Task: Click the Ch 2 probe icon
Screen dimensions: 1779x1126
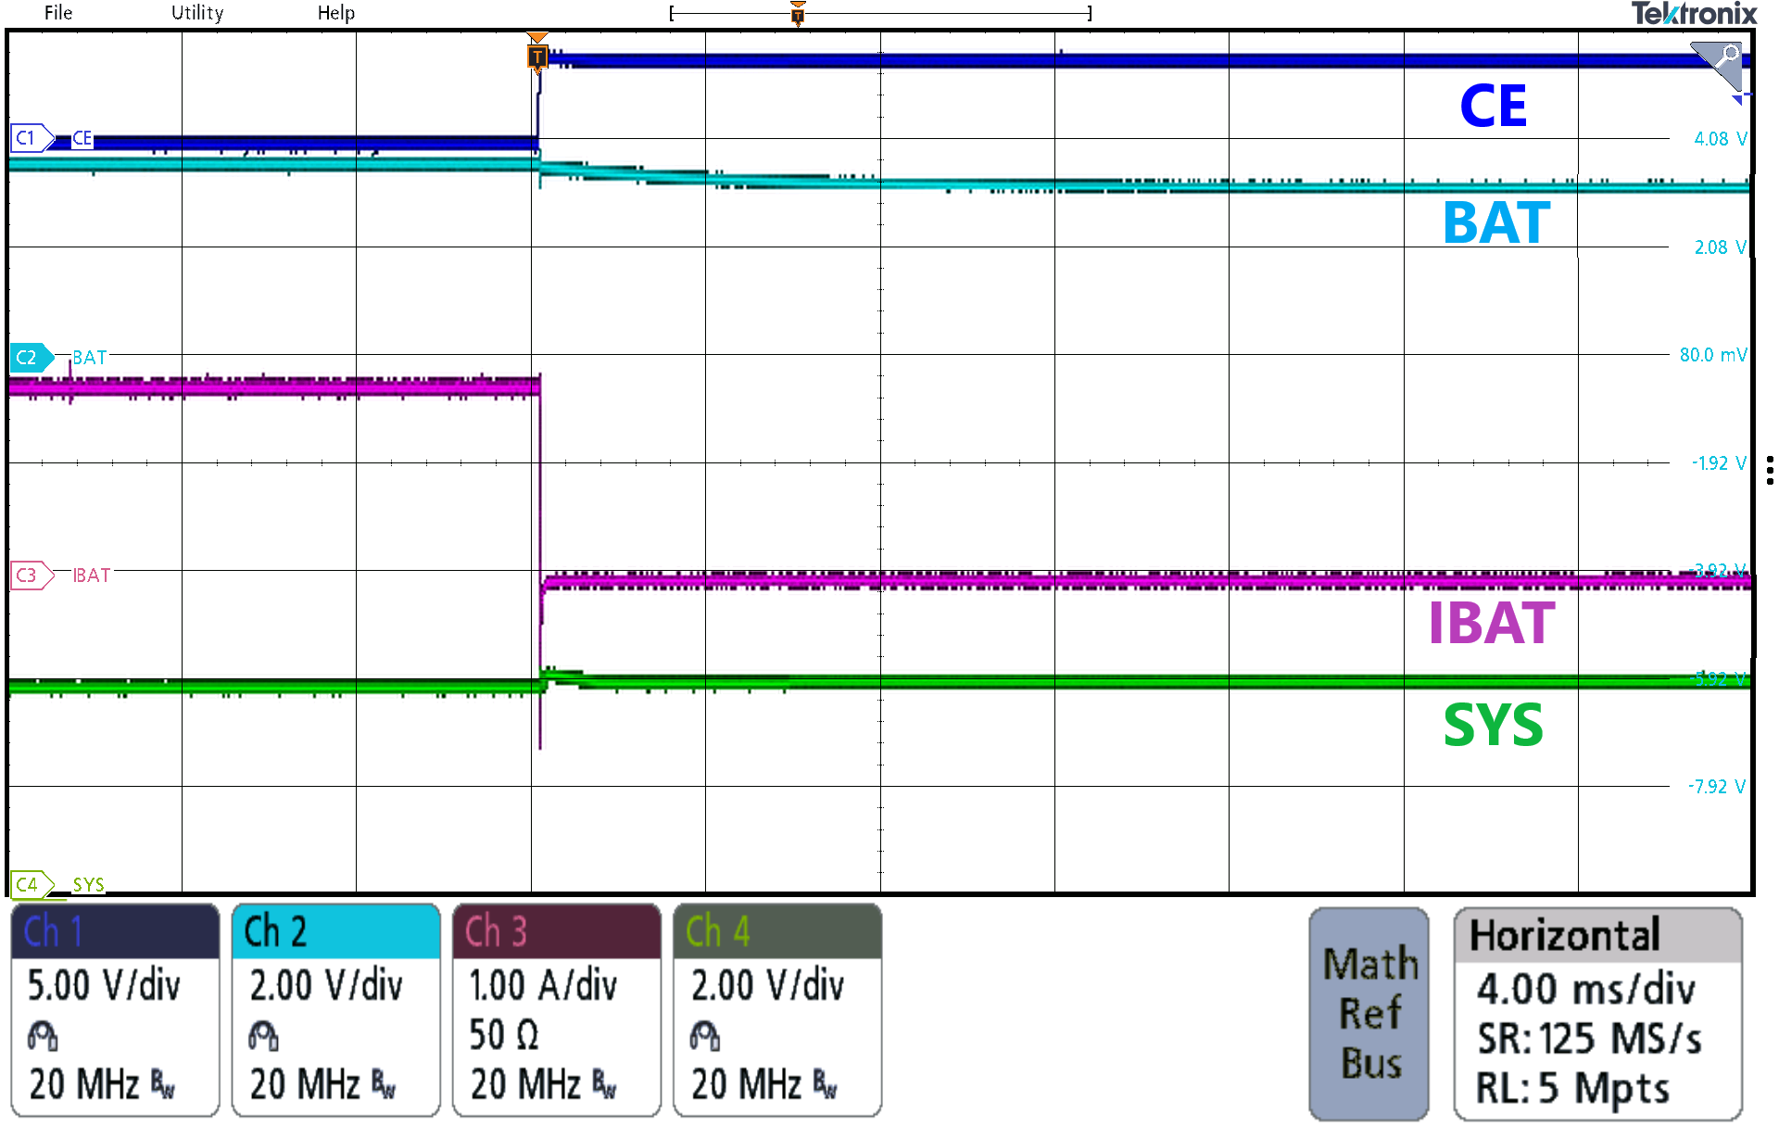Action: [262, 1035]
